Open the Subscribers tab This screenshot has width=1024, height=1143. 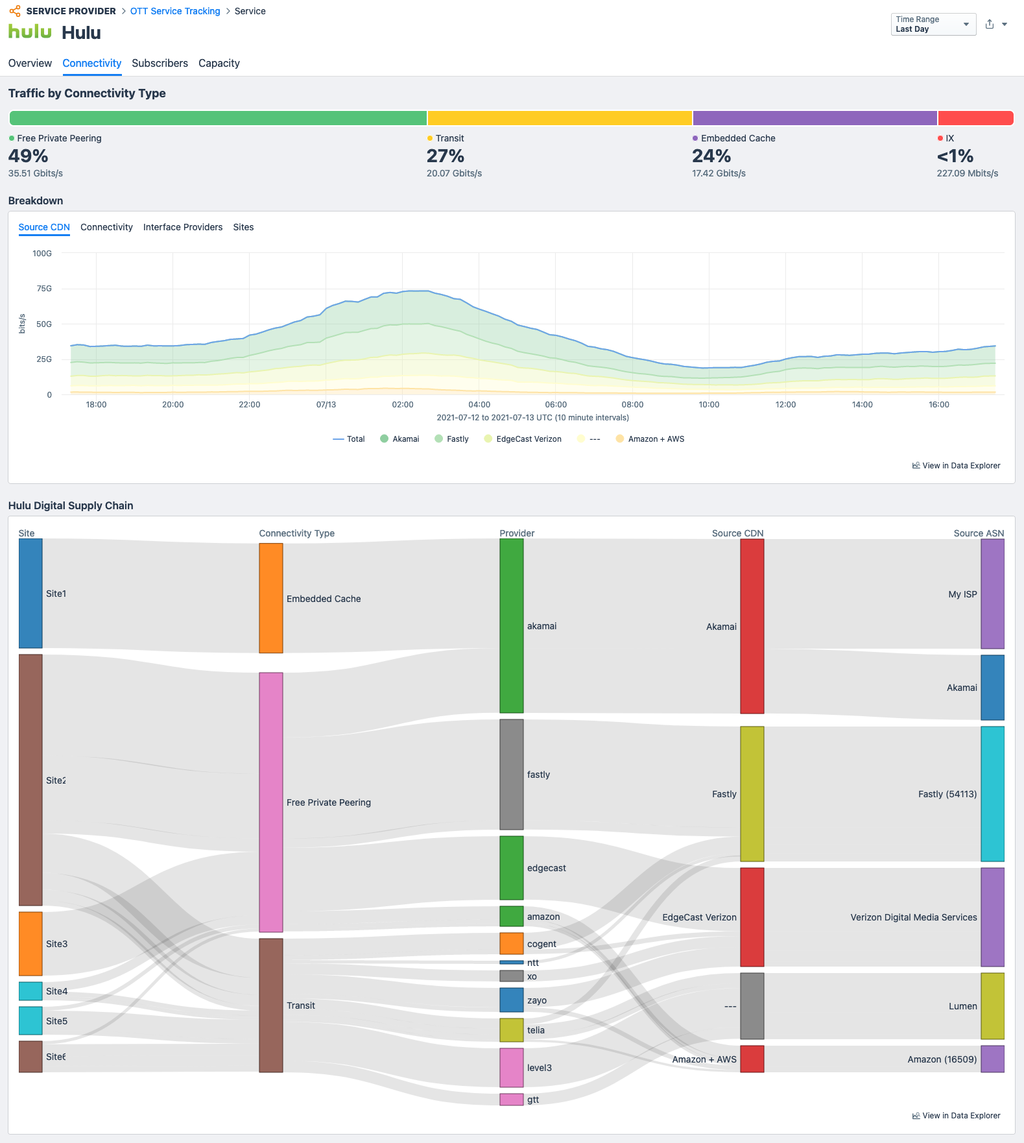tap(160, 63)
